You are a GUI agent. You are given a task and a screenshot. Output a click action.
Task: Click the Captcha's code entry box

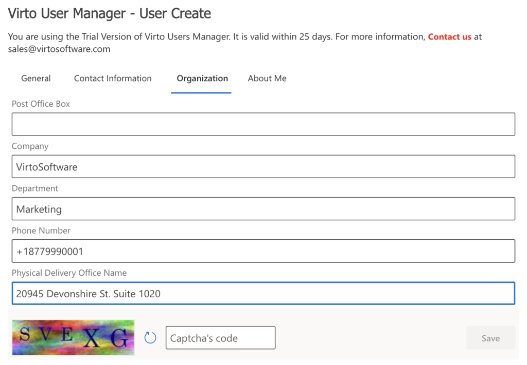(x=220, y=337)
